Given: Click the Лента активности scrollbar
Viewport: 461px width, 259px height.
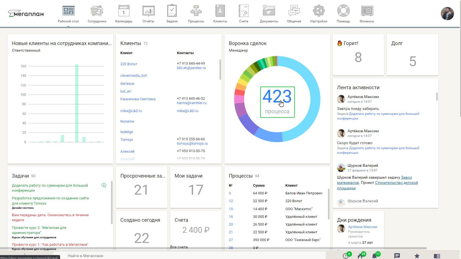Looking at the screenshot, I should (437, 97).
